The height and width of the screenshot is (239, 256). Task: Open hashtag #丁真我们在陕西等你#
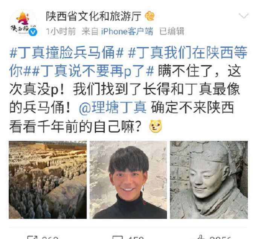[128, 62]
